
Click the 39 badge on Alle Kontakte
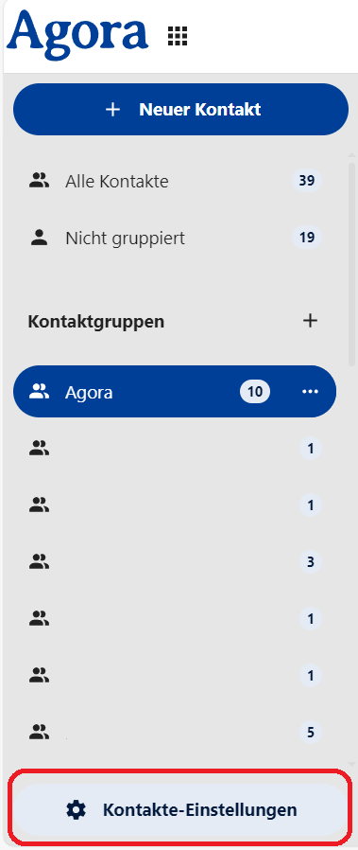307,181
